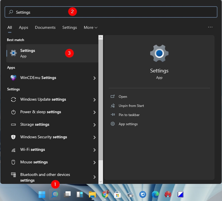Click the Mouse settings mouse icon

point(13,162)
